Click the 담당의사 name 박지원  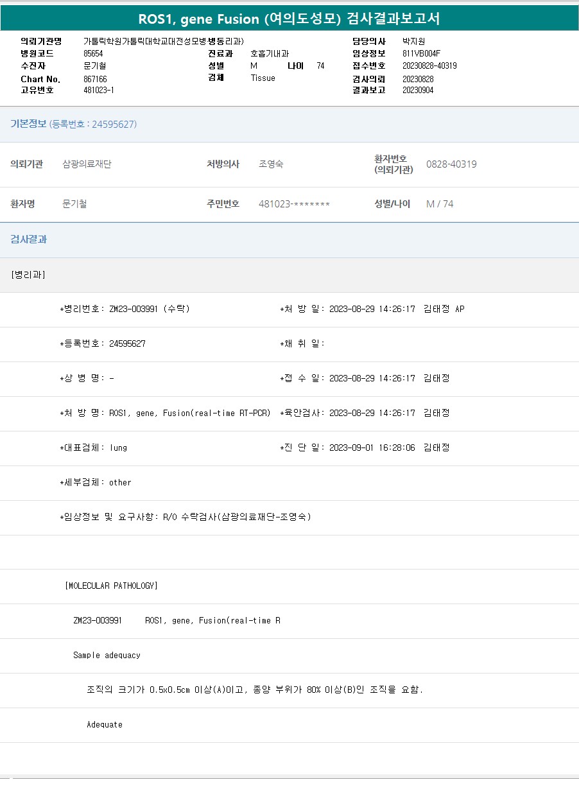pos(413,42)
